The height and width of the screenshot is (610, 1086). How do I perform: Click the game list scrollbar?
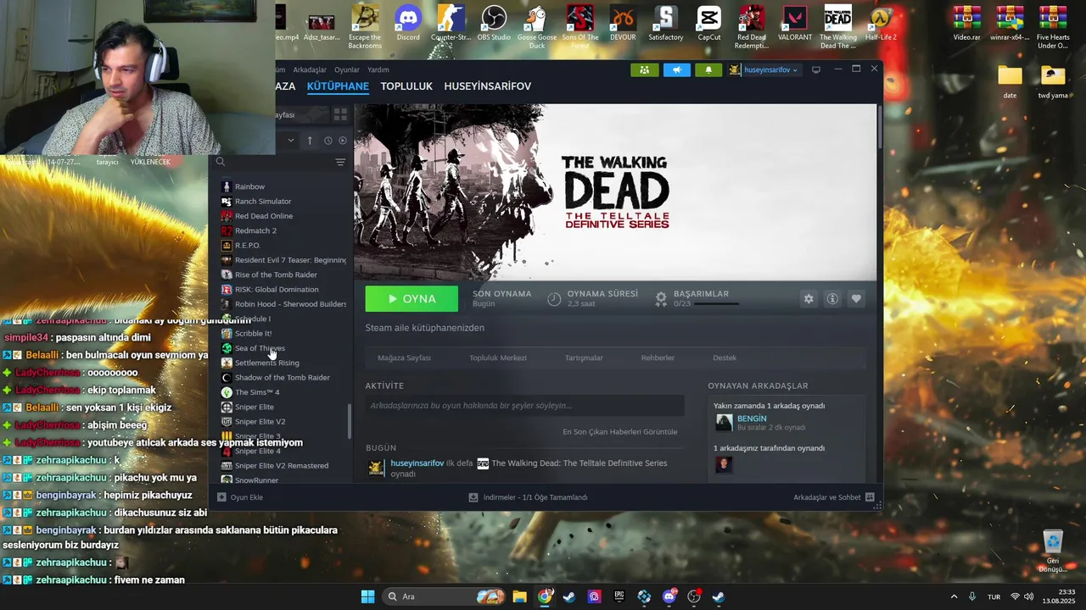click(x=350, y=421)
